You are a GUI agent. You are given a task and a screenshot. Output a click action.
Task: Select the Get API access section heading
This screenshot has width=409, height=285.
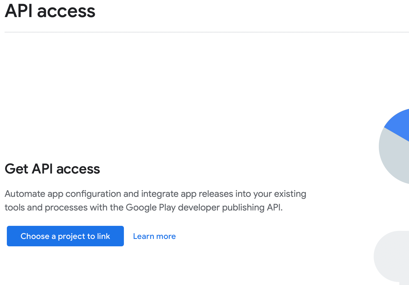coord(52,169)
